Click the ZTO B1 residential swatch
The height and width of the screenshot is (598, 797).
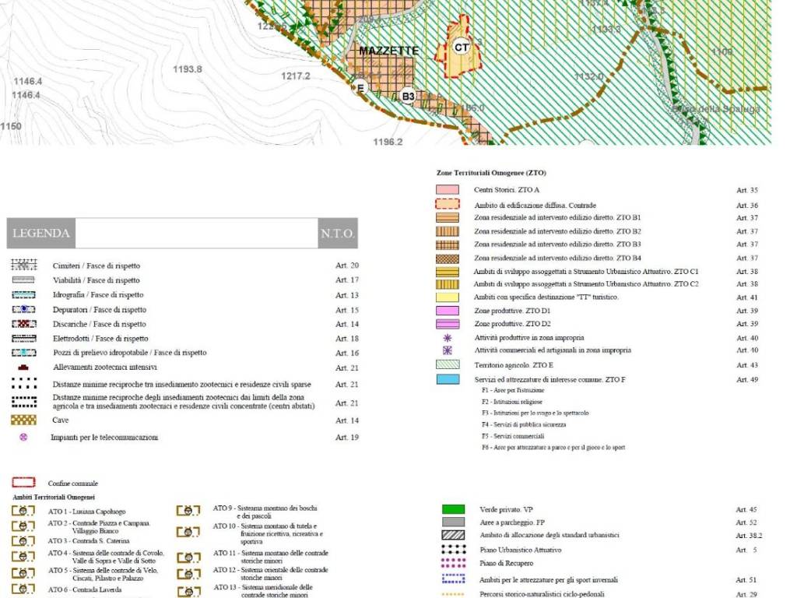tap(448, 218)
